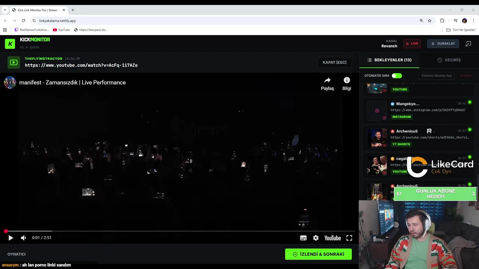Viewport: 479px width, 269px height.
Task: Click the zoom magnifier icon in address bar
Action: (x=421, y=21)
